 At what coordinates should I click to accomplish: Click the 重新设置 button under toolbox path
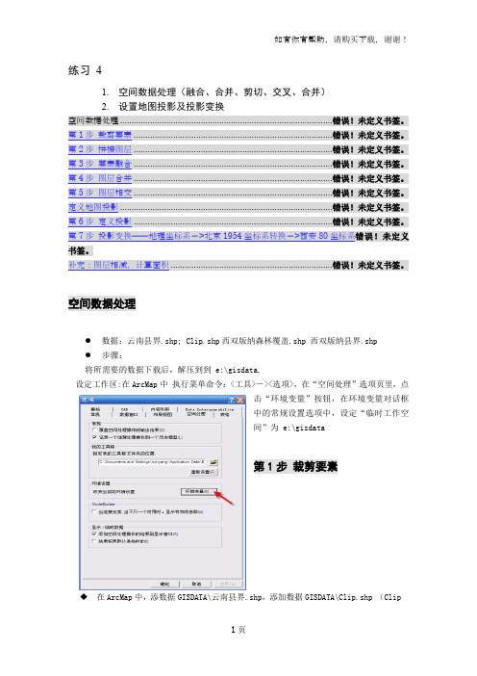click(204, 472)
